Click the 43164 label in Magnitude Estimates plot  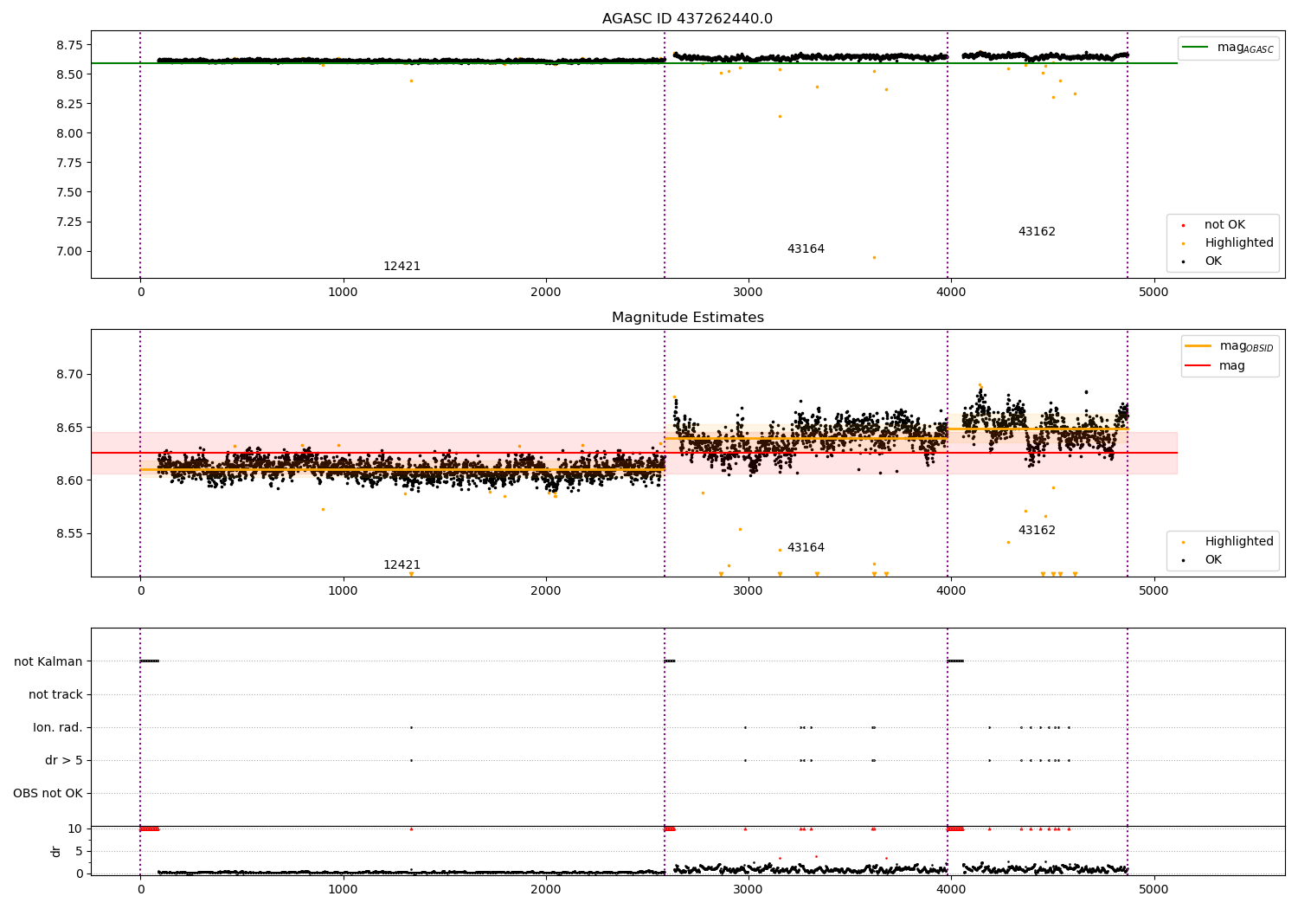pyautogui.click(x=806, y=548)
